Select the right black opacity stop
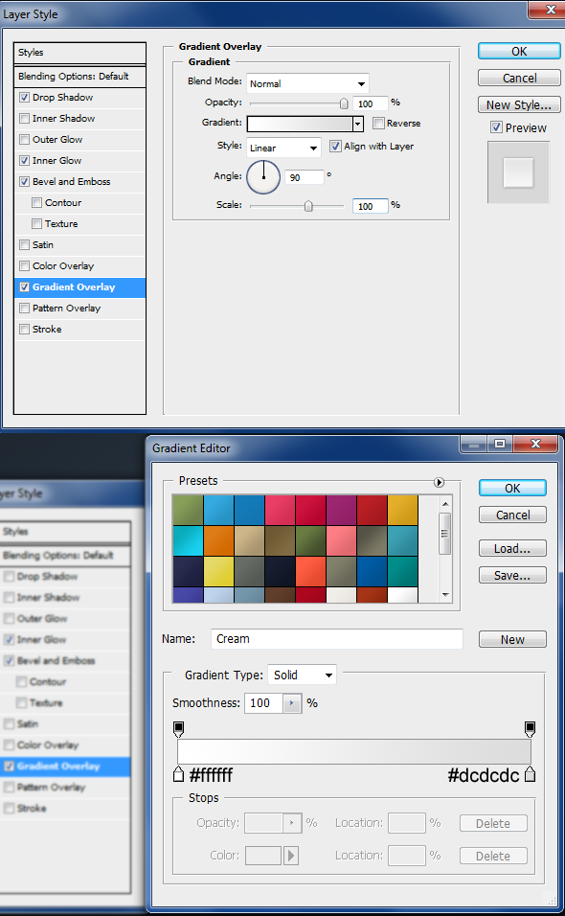 click(x=530, y=728)
